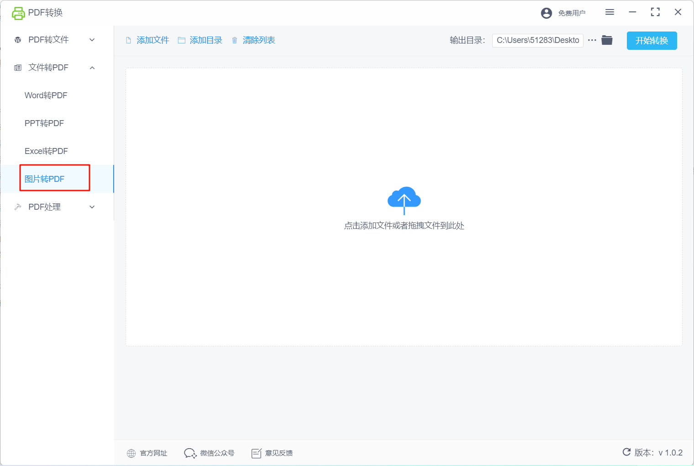This screenshot has height=466, width=694.
Task: Open the PDF转文件 menu label
Action: pyautogui.click(x=48, y=40)
